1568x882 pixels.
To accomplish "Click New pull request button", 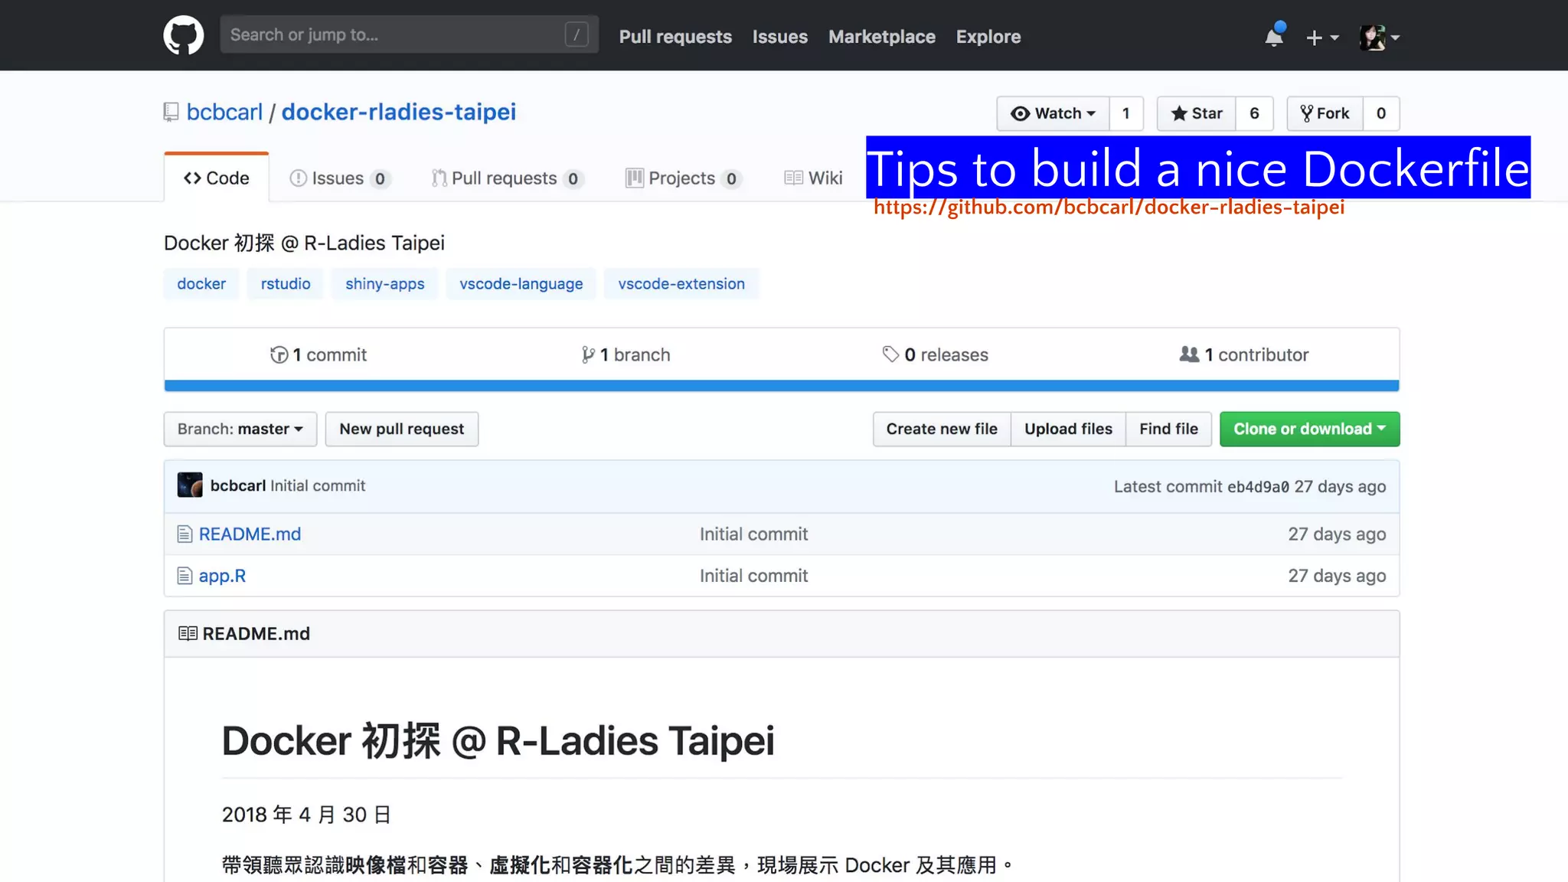I will point(402,429).
